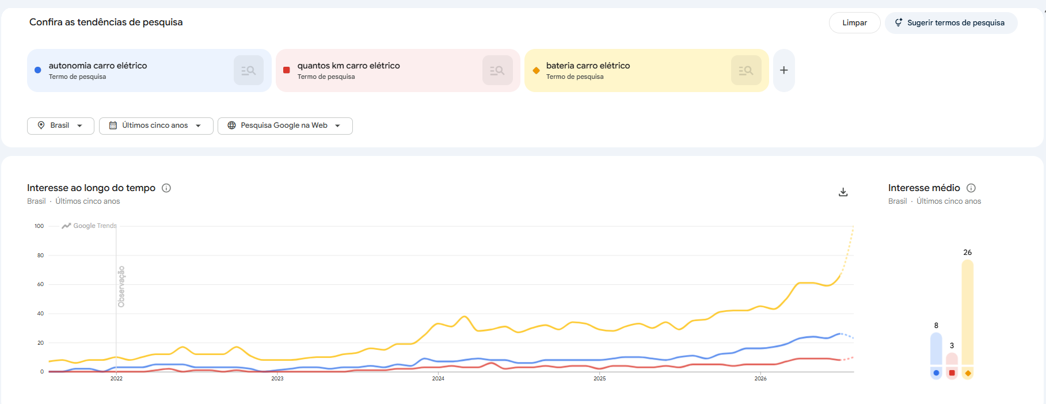Add a new comparison term with plus button
The height and width of the screenshot is (404, 1046).
point(783,70)
